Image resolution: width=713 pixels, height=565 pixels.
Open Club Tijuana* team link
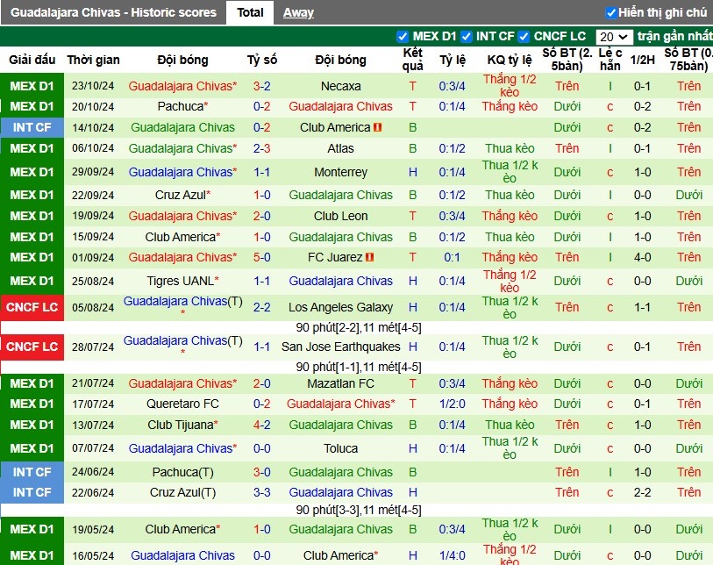pyautogui.click(x=182, y=425)
